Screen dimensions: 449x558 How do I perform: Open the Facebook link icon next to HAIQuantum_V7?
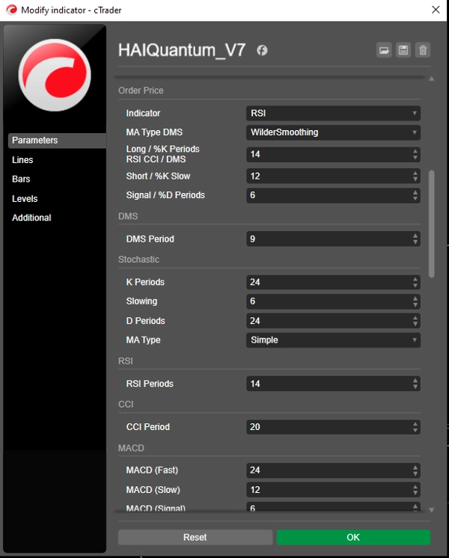(262, 50)
